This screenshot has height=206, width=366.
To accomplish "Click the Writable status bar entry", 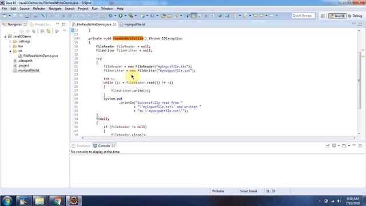I will click(218, 191).
